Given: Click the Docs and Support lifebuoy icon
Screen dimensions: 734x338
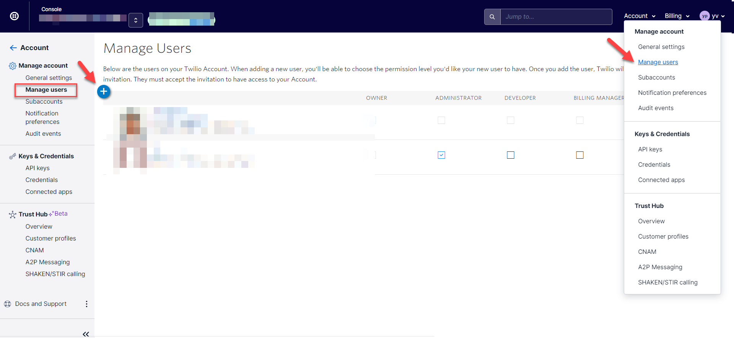Looking at the screenshot, I should point(8,304).
